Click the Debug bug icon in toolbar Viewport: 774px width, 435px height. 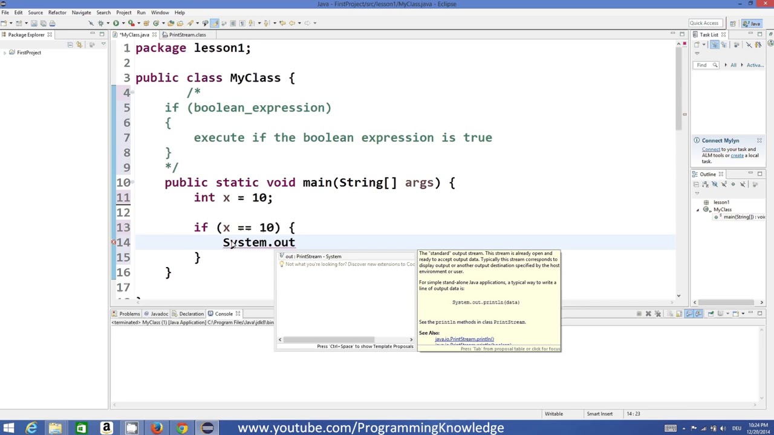click(100, 23)
